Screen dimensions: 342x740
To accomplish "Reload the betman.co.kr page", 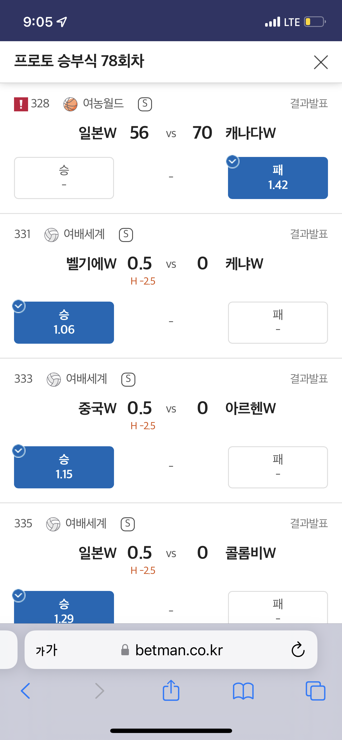I will (x=298, y=650).
